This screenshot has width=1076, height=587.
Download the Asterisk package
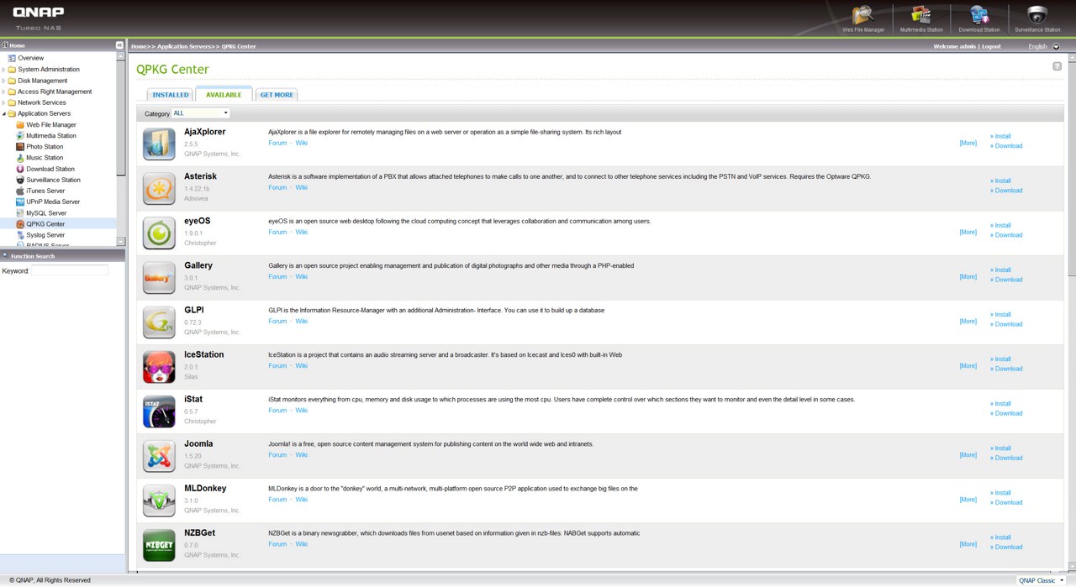coord(1008,191)
